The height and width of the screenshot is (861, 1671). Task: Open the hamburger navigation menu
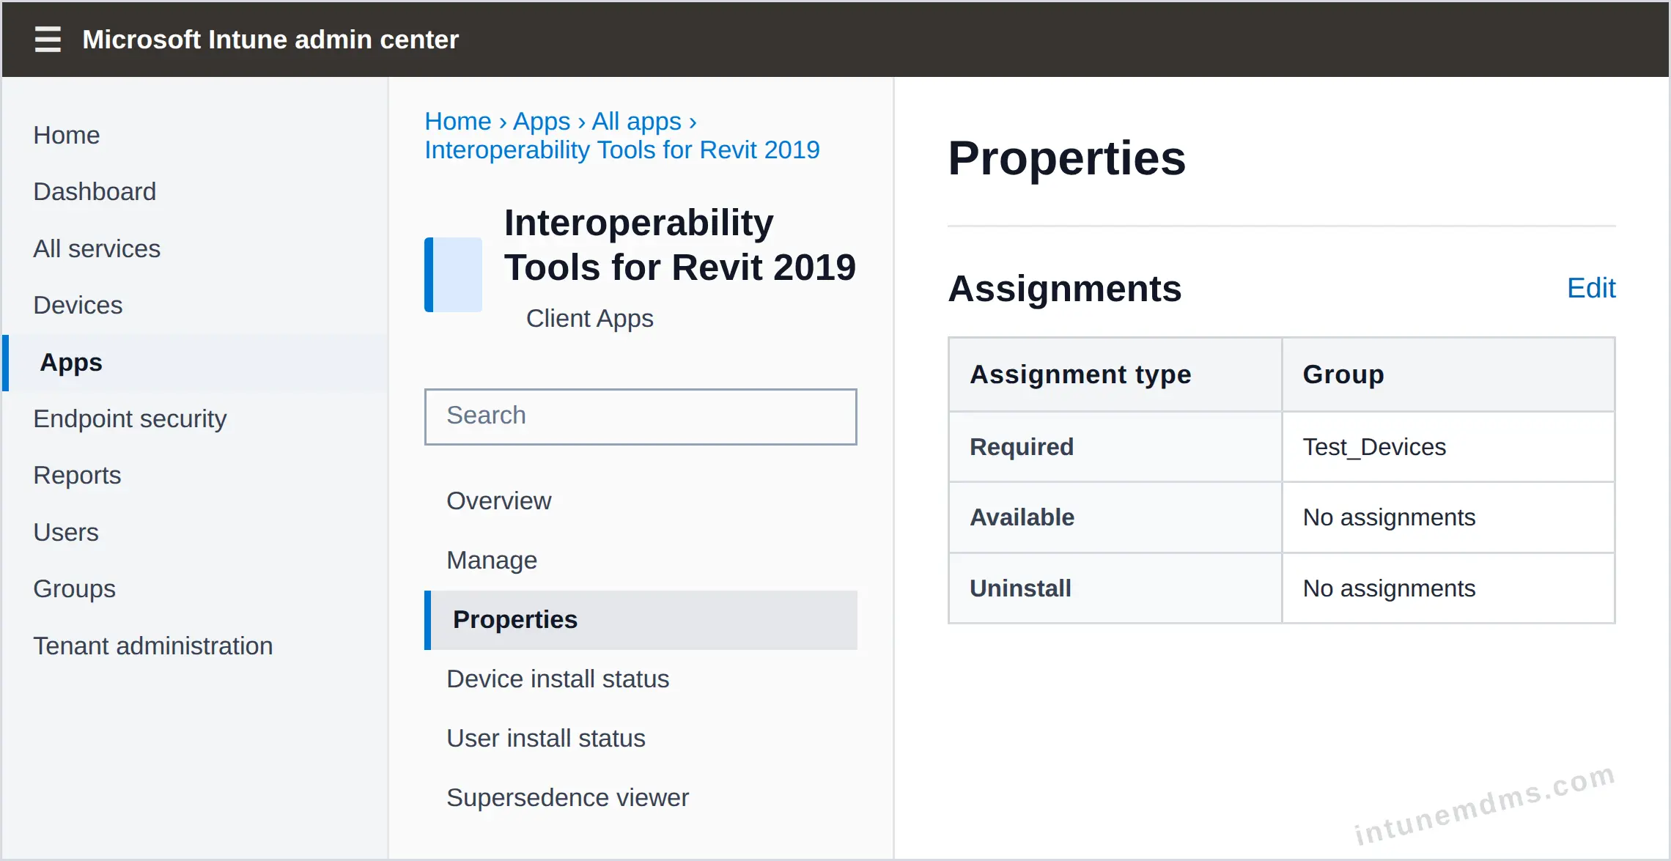coord(48,39)
